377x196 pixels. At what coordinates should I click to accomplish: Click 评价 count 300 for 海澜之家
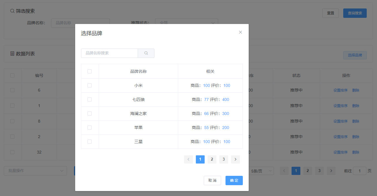[x=225, y=114]
